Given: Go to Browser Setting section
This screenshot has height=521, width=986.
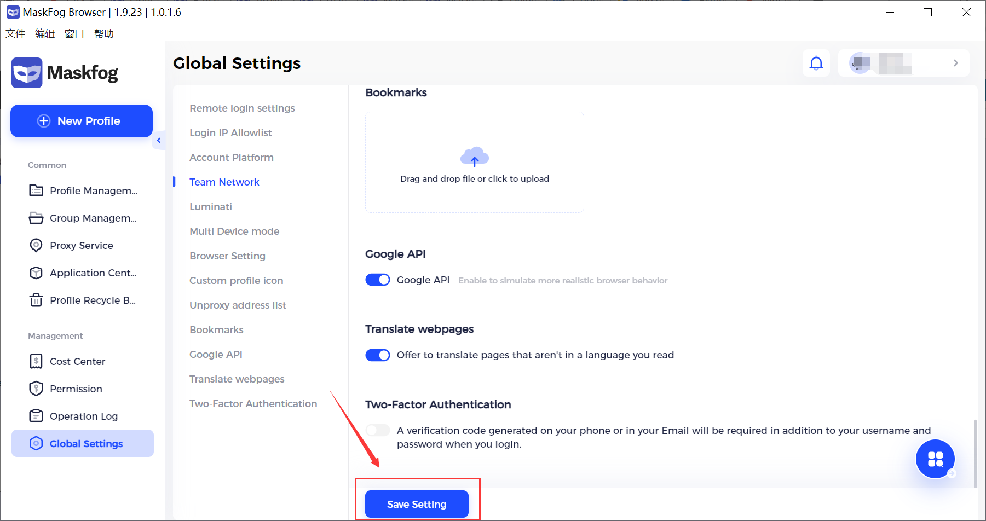Looking at the screenshot, I should 227,256.
